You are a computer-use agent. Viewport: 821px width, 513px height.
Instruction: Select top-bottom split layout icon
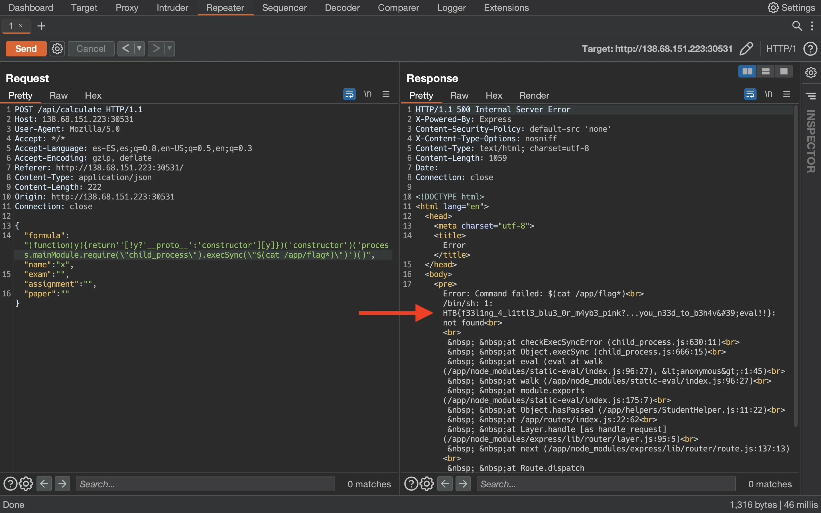(x=766, y=71)
